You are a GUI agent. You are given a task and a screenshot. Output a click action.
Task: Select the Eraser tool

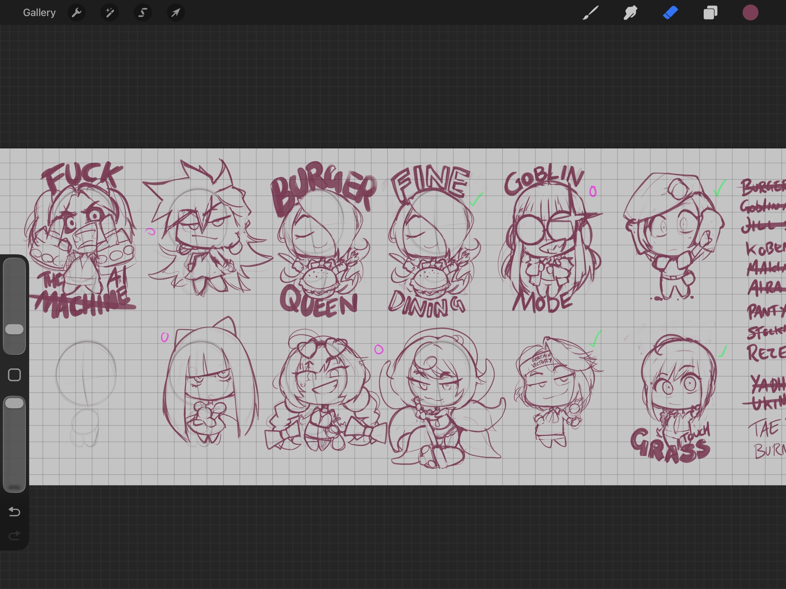tap(670, 13)
